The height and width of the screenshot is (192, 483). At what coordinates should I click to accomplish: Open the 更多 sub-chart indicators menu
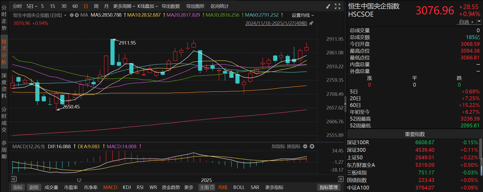(x=189, y=187)
